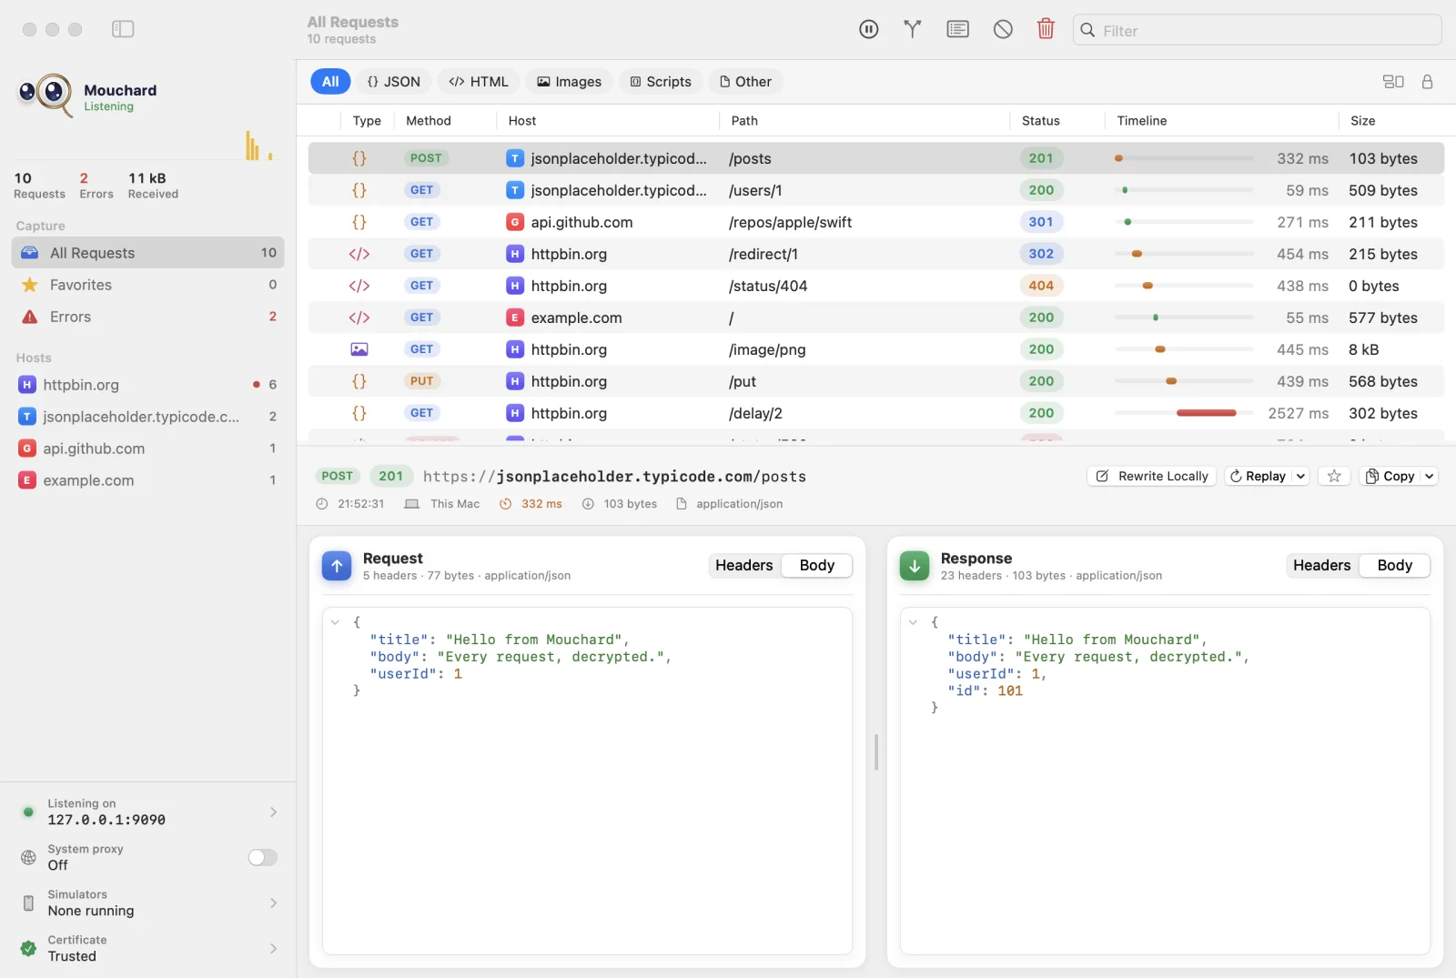Image resolution: width=1456 pixels, height=978 pixels.
Task: Collapse the response JSON root object
Action: pos(913,622)
